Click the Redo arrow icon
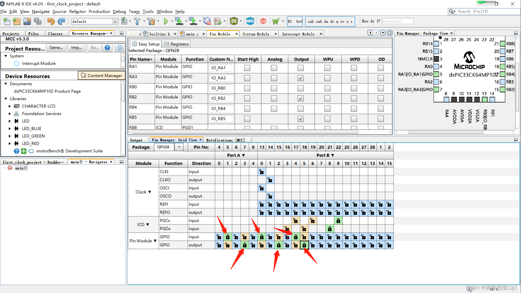 pyautogui.click(x=62, y=21)
